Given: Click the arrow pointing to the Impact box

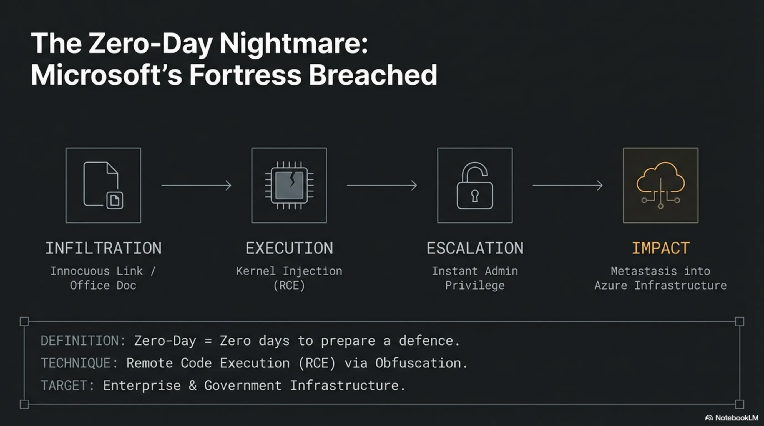Looking at the screenshot, I should pos(568,186).
